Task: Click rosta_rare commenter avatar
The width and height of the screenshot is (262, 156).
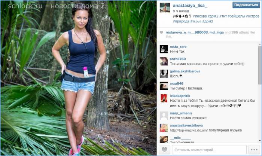Action: pos(164,49)
